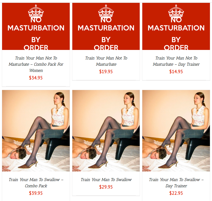This screenshot has width=212, height=201.
Task: Click the photo thumbnail above $39.95 product
Action: (36, 131)
